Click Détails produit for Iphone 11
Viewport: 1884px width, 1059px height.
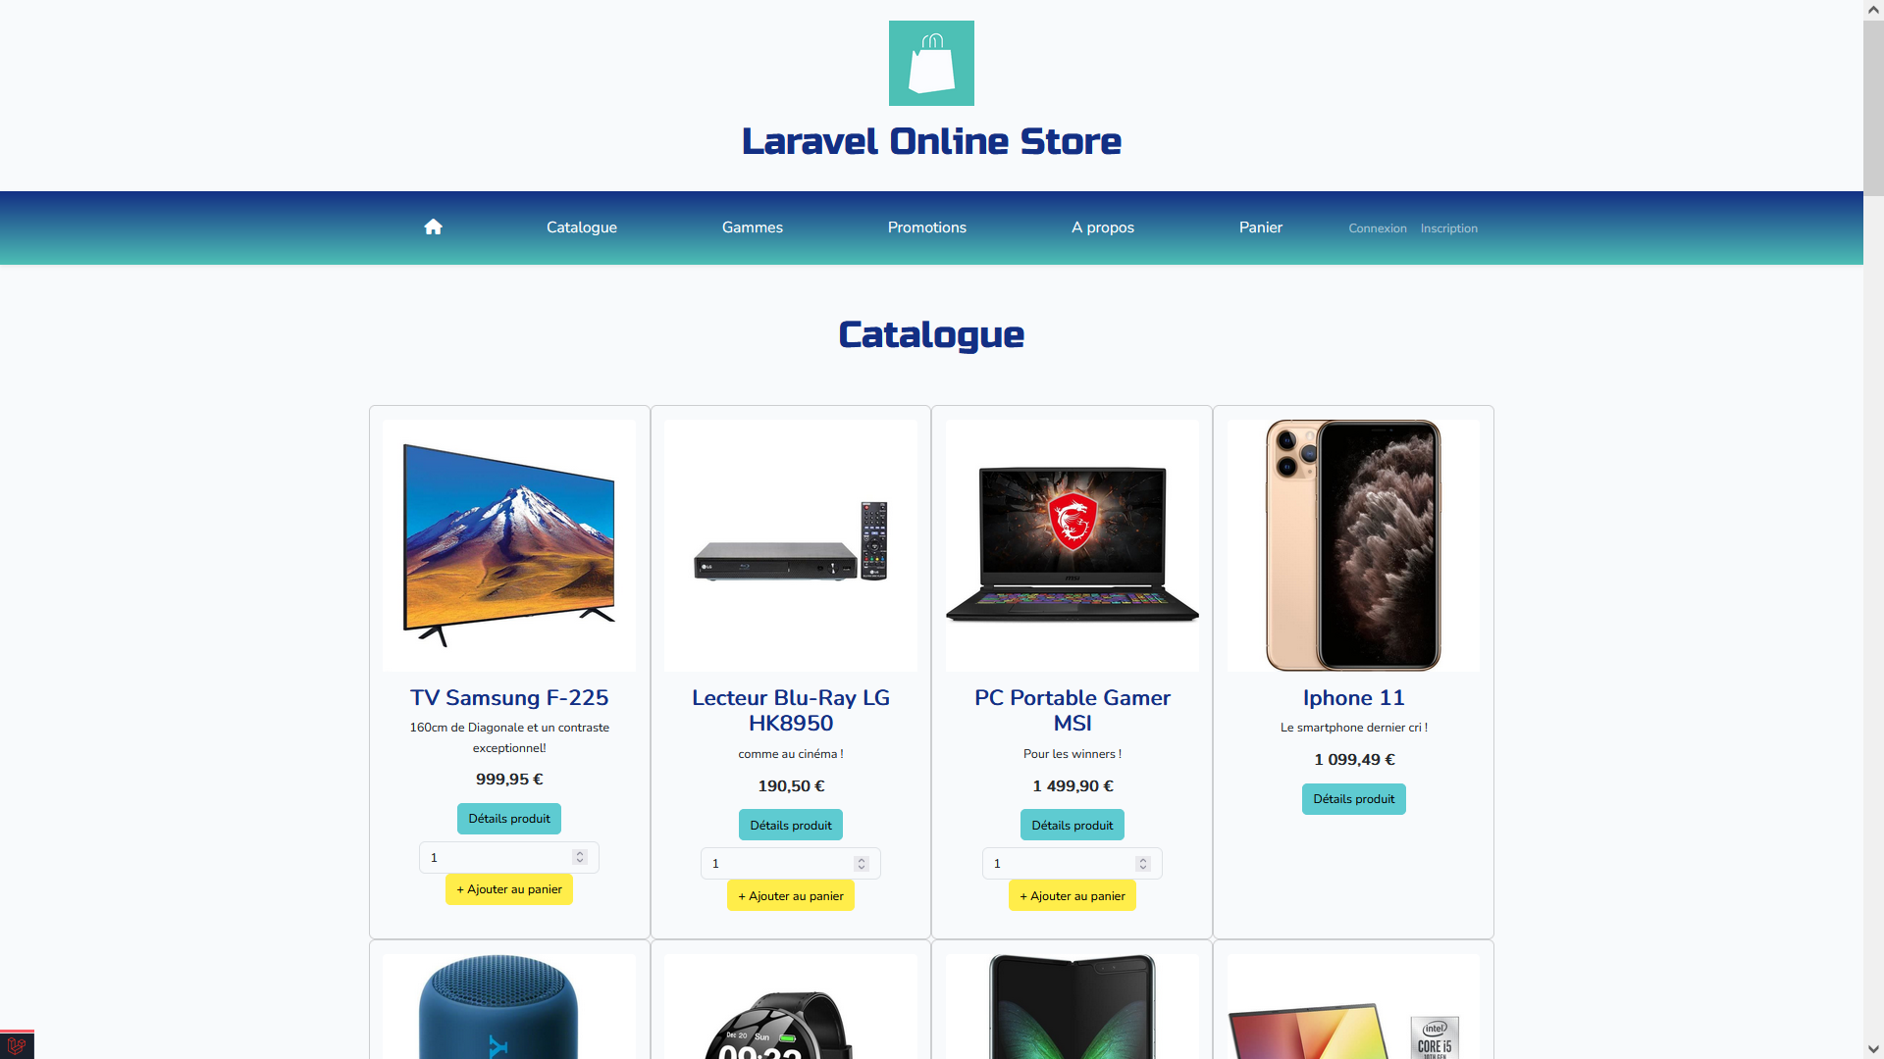click(1353, 799)
